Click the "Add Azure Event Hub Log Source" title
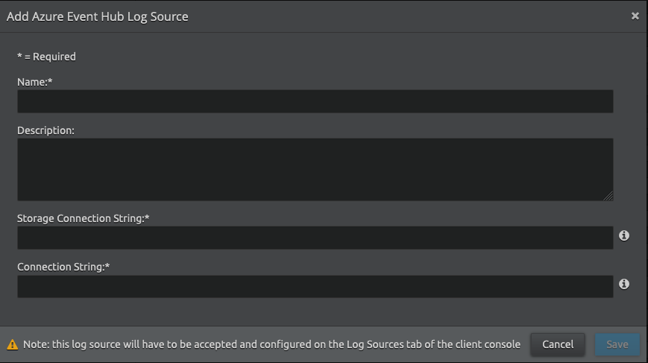 pyautogui.click(x=97, y=16)
